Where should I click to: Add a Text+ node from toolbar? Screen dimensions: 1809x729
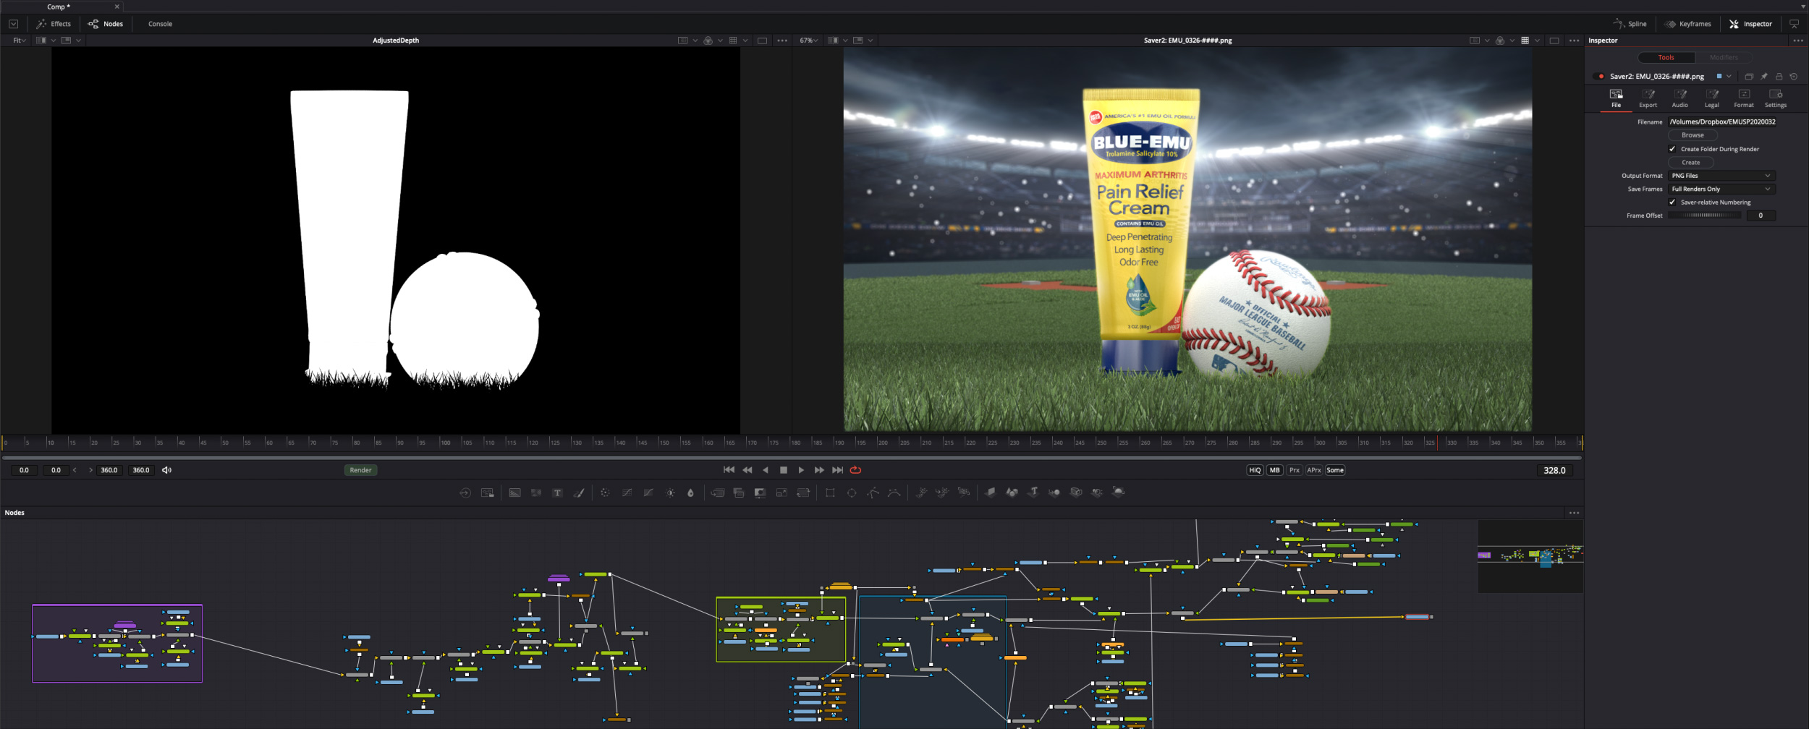(x=557, y=493)
